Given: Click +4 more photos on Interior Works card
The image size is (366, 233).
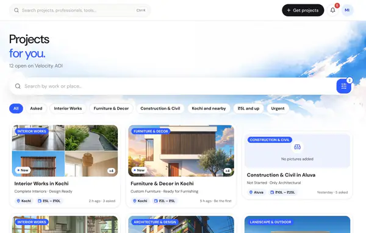Looking at the screenshot, I should point(112,171).
